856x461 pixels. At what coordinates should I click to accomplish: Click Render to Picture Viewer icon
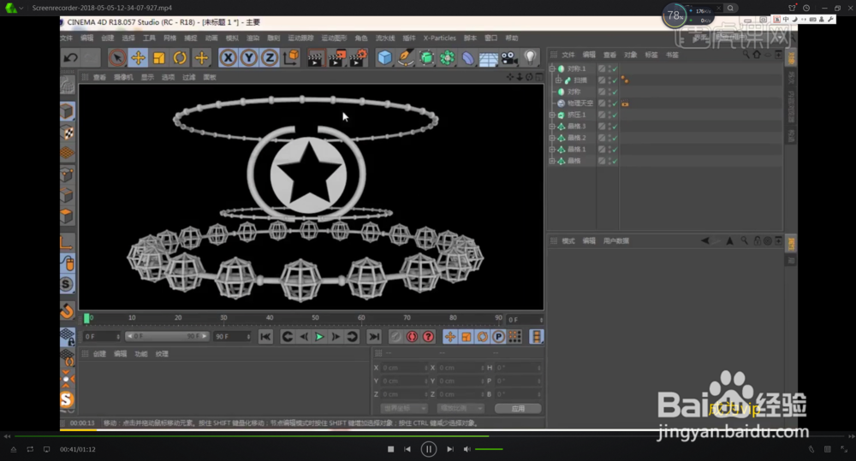click(x=336, y=58)
